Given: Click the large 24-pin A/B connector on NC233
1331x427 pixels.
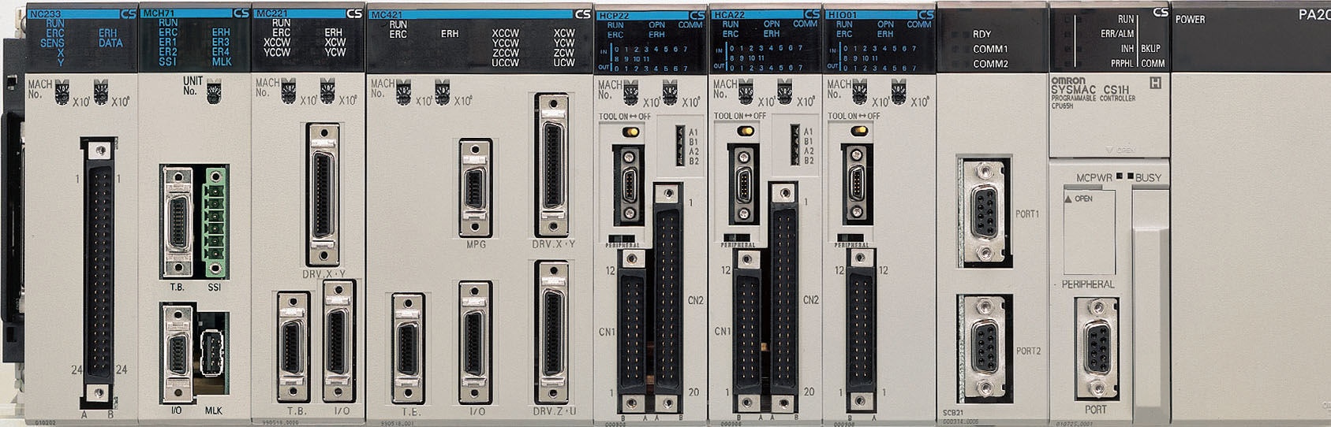Looking at the screenshot, I should (98, 272).
